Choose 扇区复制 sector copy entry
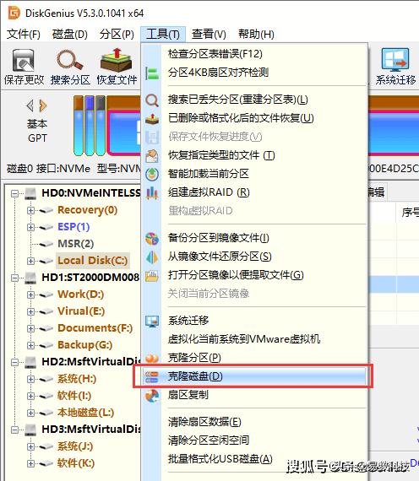This screenshot has width=419, height=481. coord(253,395)
